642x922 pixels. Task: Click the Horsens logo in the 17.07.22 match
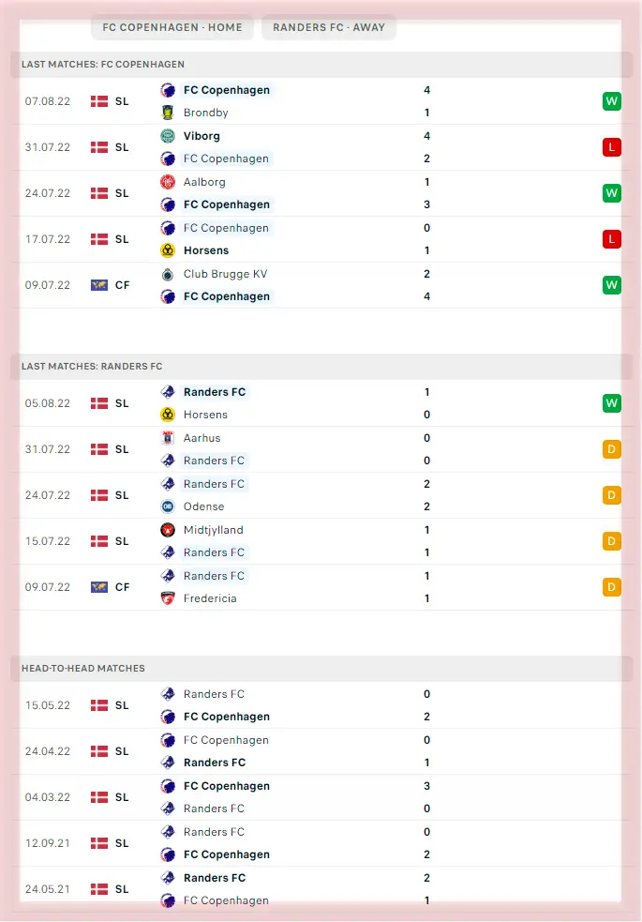[x=168, y=250]
